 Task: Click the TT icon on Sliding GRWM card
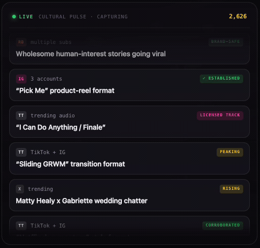(x=21, y=152)
